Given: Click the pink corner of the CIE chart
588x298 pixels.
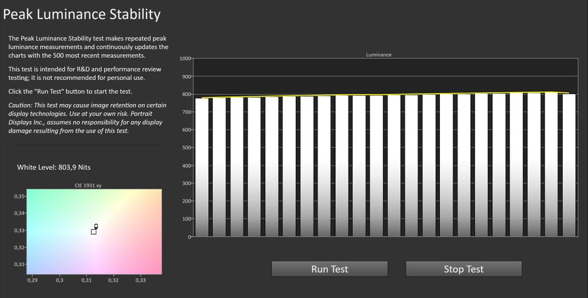Looking at the screenshot, I should pos(154,267).
